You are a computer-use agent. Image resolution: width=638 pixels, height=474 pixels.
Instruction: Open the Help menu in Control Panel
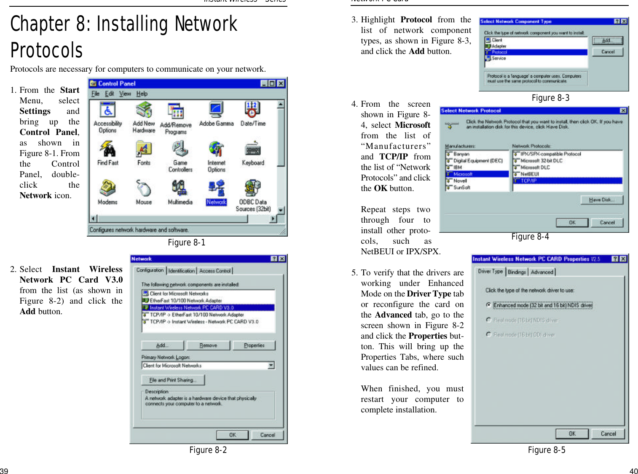[x=142, y=94]
